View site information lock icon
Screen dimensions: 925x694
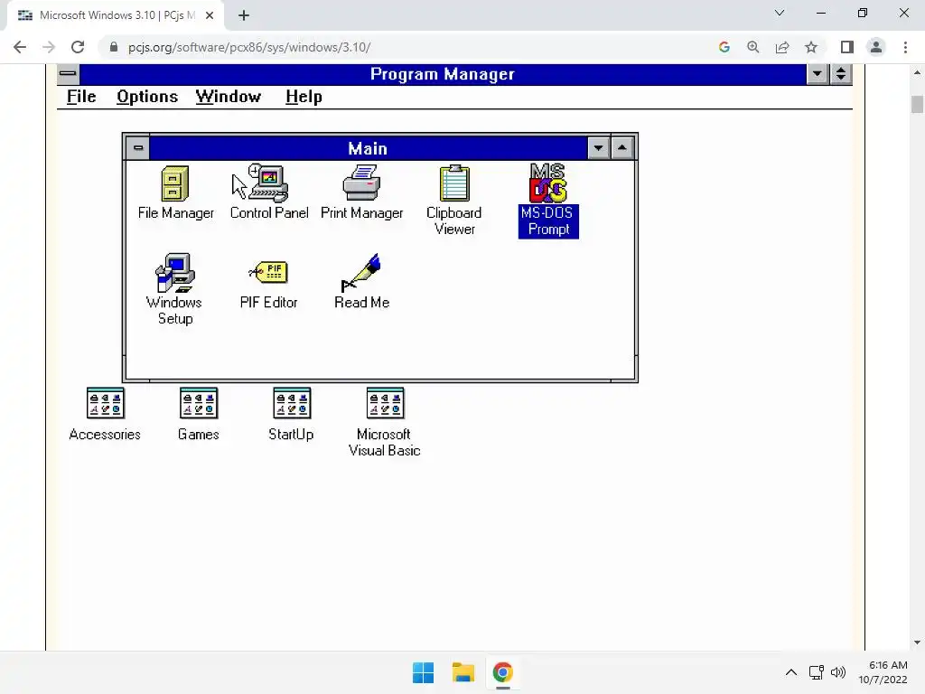coord(114,47)
